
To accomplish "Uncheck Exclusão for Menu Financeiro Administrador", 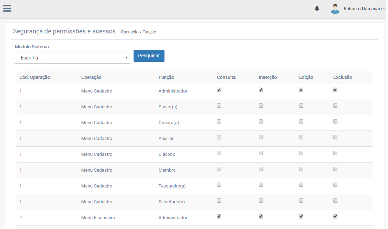I will 335,216.
